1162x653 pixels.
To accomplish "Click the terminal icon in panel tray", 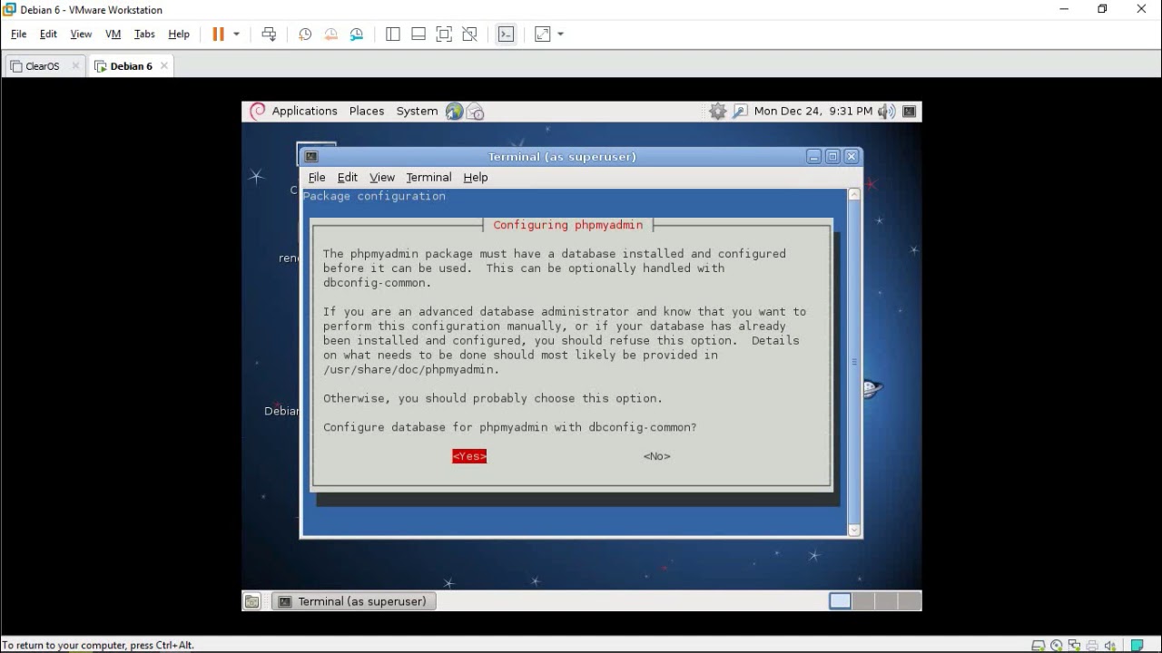I will (x=909, y=112).
